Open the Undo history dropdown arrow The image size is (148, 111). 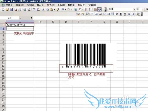tap(65, 9)
